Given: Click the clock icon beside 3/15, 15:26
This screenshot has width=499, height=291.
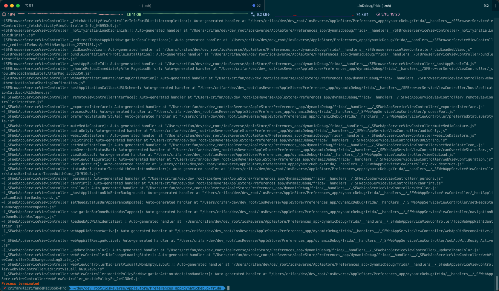Looking at the screenshot, I should [378, 14].
